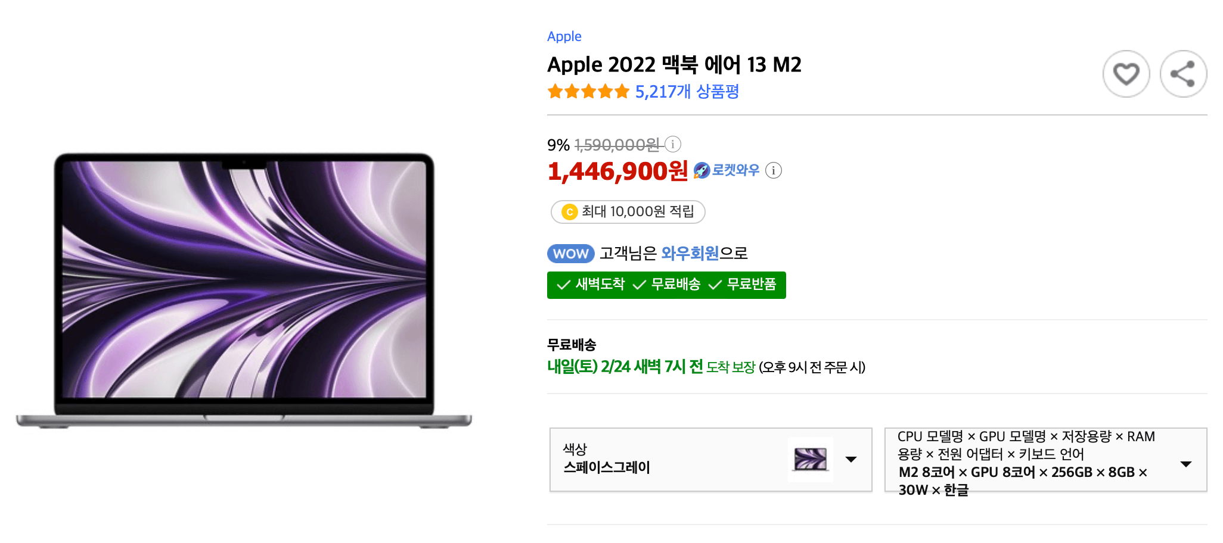Select the 최대 10,000원 적립 badge
Image resolution: width=1223 pixels, height=543 pixels.
628,212
